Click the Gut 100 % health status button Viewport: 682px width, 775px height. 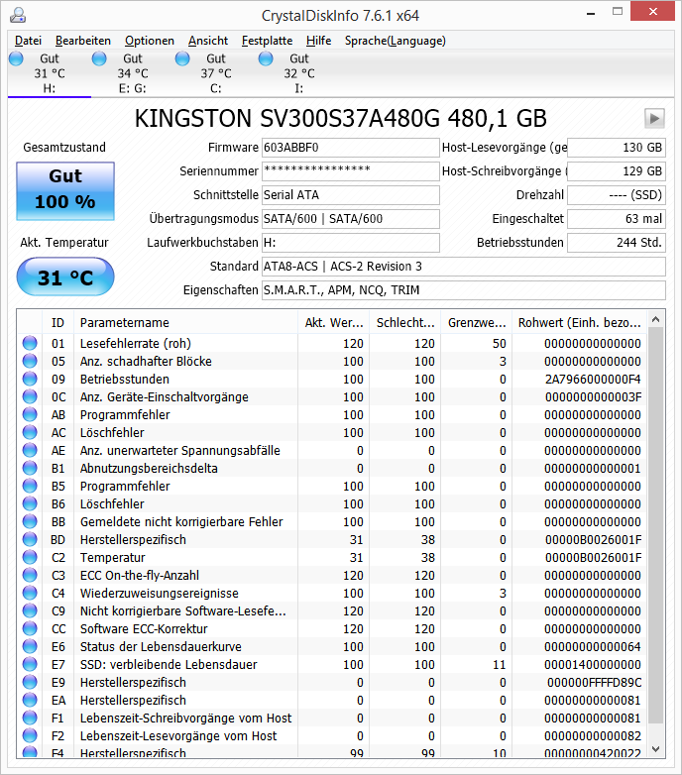click(65, 191)
